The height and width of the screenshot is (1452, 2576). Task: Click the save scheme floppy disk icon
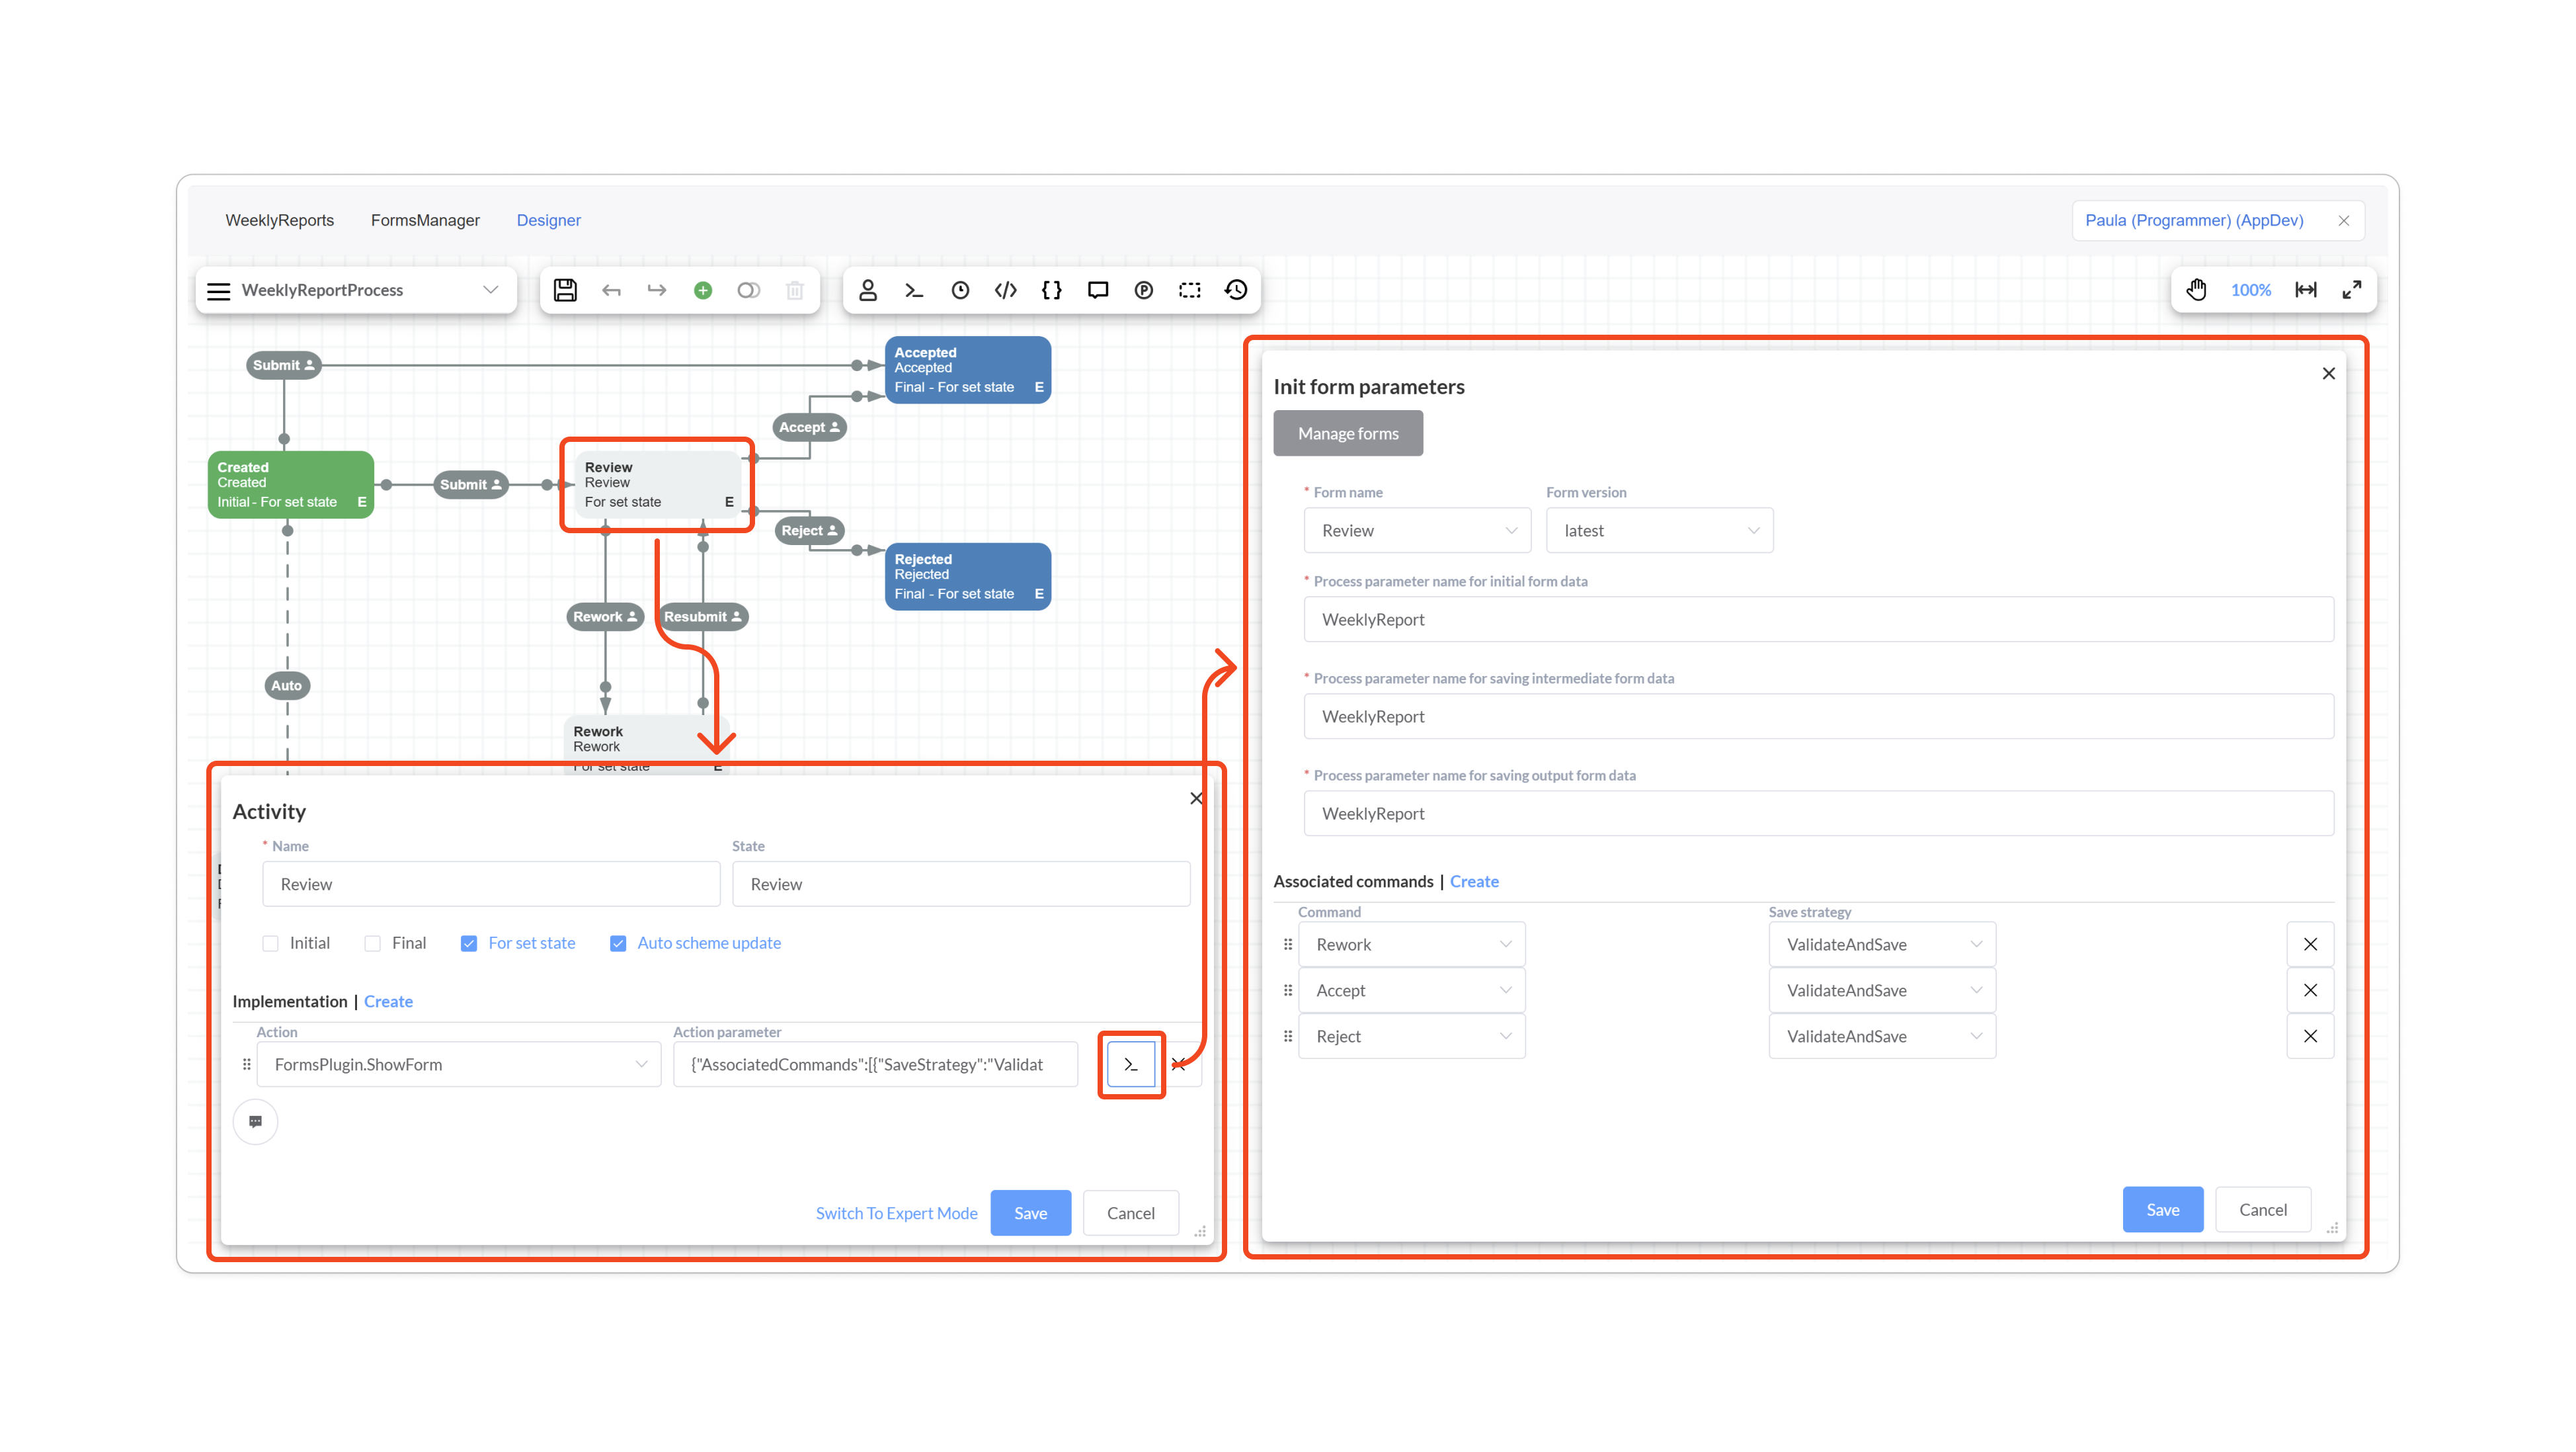coord(565,290)
